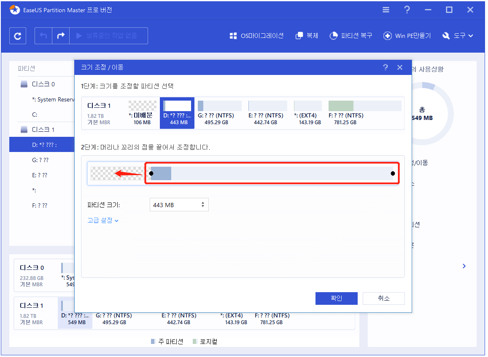The height and width of the screenshot is (357, 488).
Task: Click the right resize handle dot
Action: [x=393, y=173]
